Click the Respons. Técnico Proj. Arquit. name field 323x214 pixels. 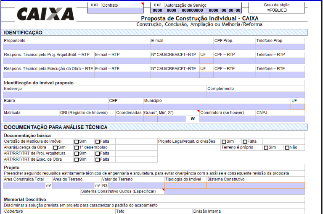49,61
